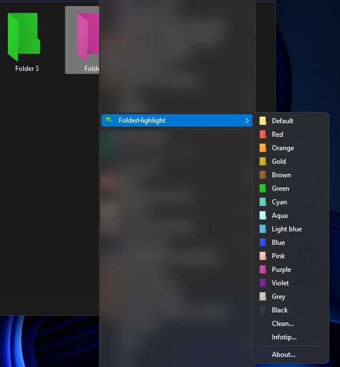Click the Red folder color icon
Viewport: 340px width, 367px height.
pyautogui.click(x=263, y=135)
